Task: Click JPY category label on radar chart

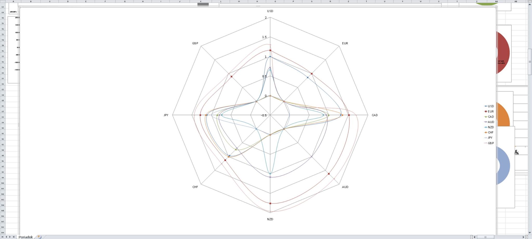Action: pyautogui.click(x=166, y=115)
